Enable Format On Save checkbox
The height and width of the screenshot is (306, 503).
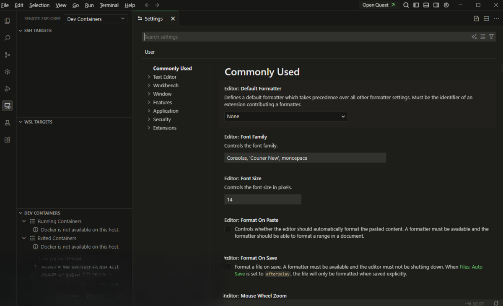pyautogui.click(x=228, y=267)
